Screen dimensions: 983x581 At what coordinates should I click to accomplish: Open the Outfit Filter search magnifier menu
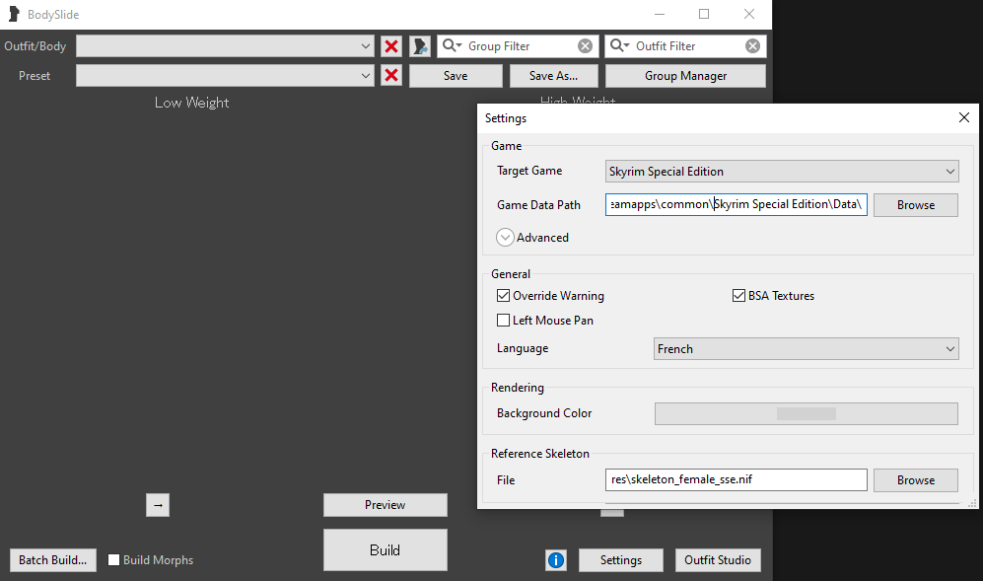click(x=619, y=45)
